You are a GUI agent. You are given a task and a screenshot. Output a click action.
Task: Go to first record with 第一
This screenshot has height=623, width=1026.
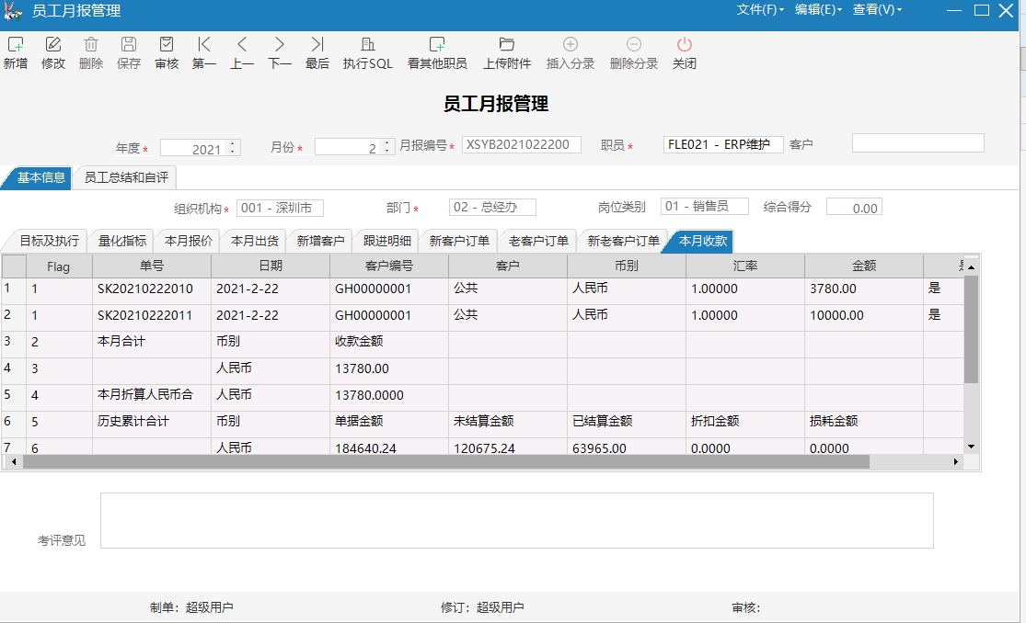pos(204,44)
